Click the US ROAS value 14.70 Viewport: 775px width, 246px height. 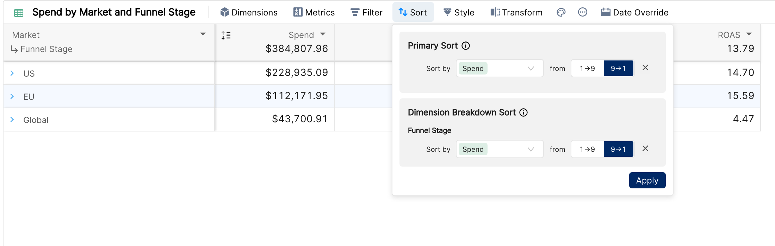click(740, 72)
